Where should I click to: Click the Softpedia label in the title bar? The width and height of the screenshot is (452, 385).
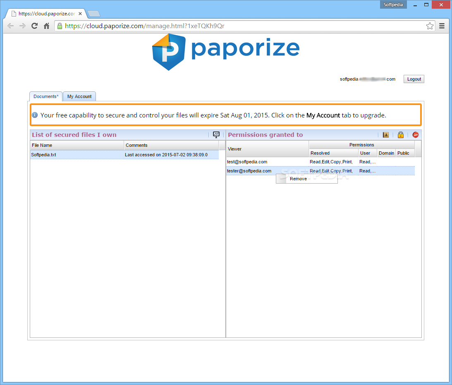[393, 5]
